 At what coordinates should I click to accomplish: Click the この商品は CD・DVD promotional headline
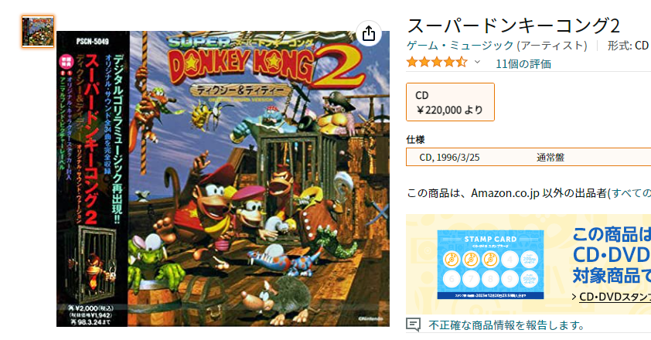click(612, 255)
